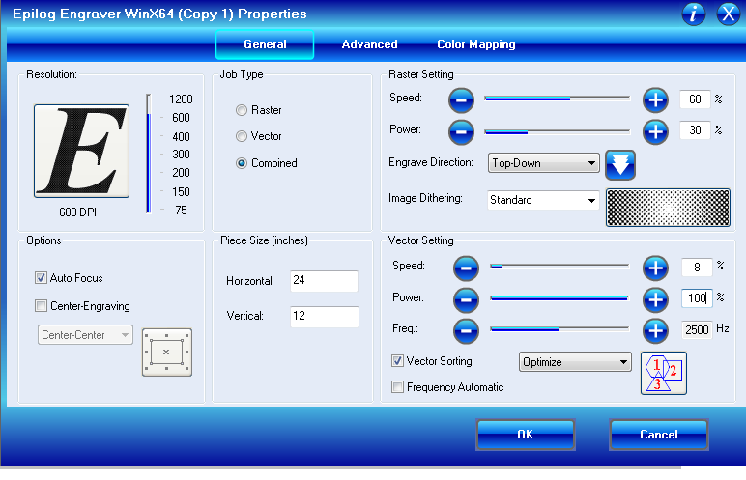Click the 300 resolution mark
Viewport: 746px width, 480px height.
tap(181, 155)
